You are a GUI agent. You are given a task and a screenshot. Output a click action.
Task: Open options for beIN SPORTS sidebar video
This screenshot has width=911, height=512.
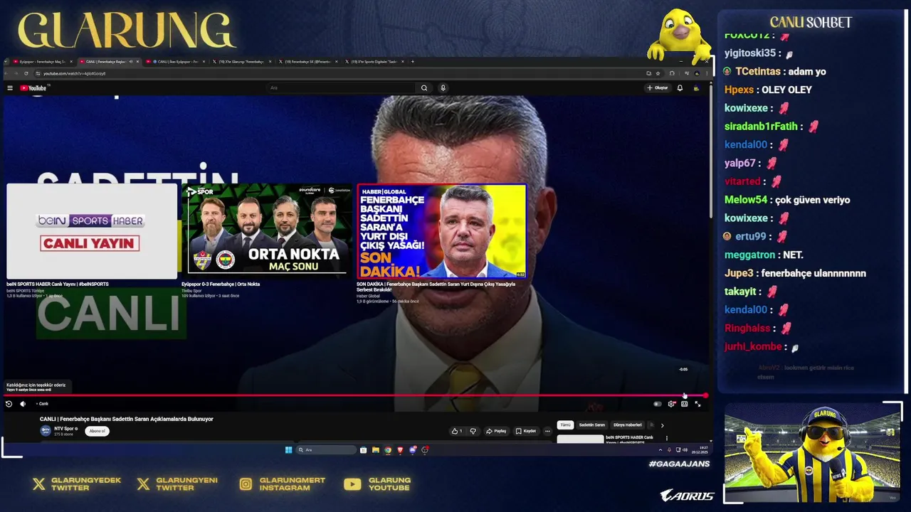pyautogui.click(x=666, y=438)
